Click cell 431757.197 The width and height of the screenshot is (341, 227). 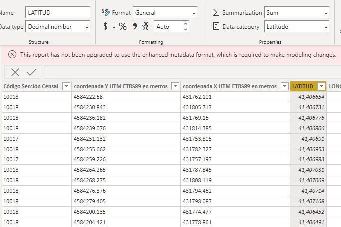[x=235, y=159]
